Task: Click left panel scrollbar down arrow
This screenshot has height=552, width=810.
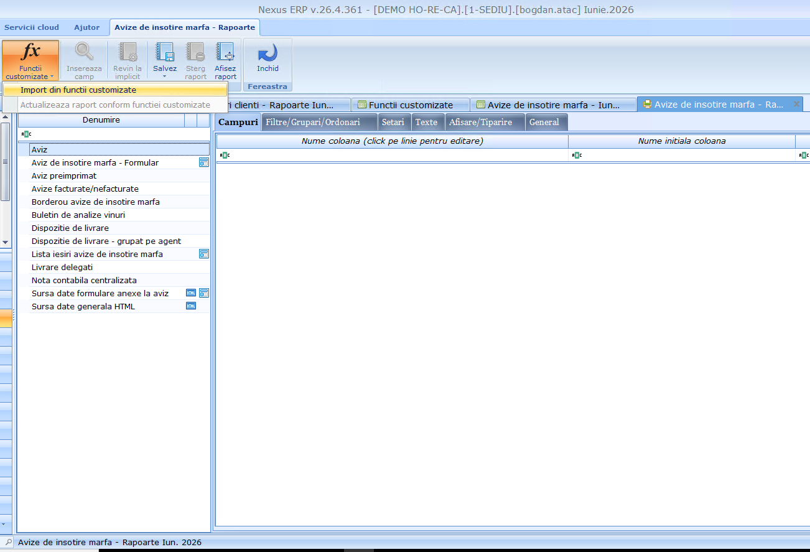Action: pos(5,241)
